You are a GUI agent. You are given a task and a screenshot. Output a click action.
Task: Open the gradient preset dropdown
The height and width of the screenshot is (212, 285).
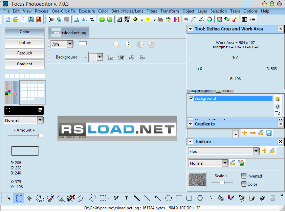tap(236, 134)
